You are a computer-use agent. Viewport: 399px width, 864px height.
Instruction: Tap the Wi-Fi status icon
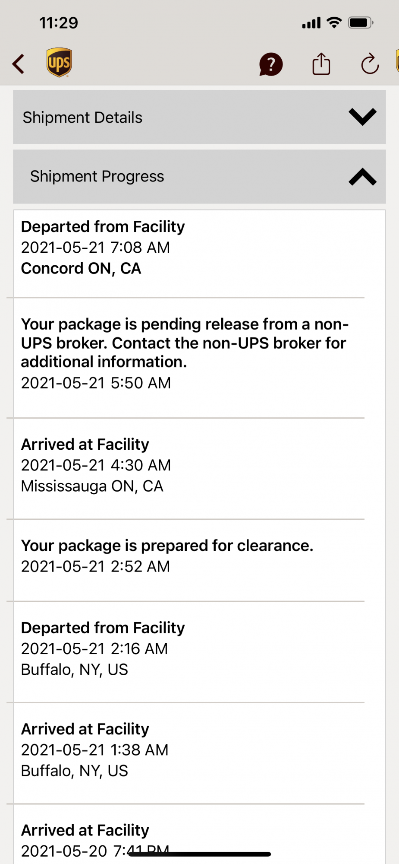(x=334, y=22)
